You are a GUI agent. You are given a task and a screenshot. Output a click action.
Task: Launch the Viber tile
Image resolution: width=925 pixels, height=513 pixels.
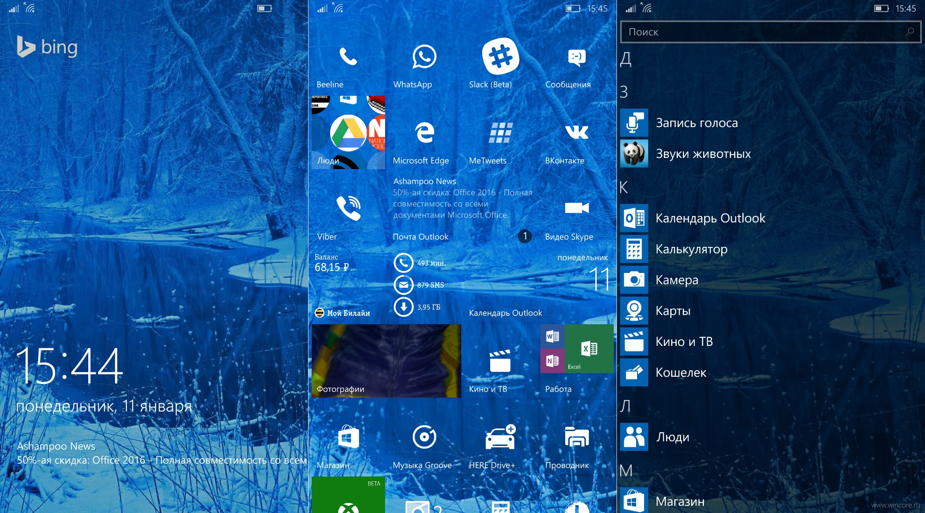[x=348, y=208]
